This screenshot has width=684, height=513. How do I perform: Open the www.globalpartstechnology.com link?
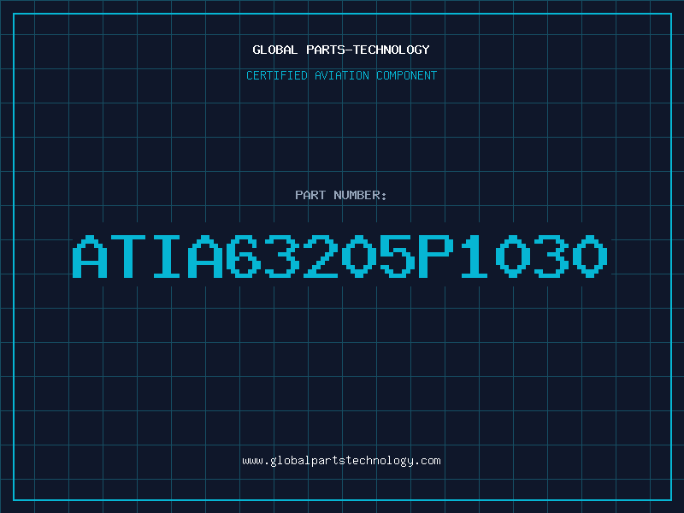[341, 461]
